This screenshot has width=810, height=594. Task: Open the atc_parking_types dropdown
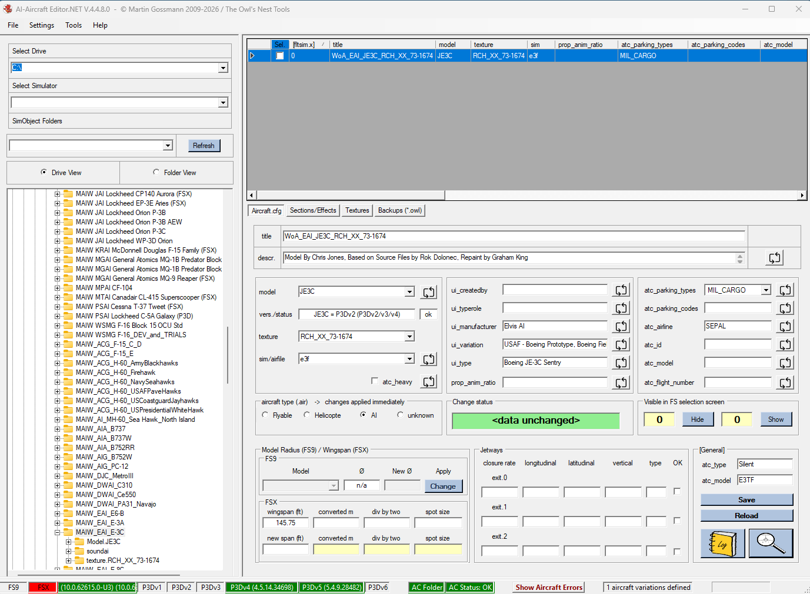coord(766,290)
